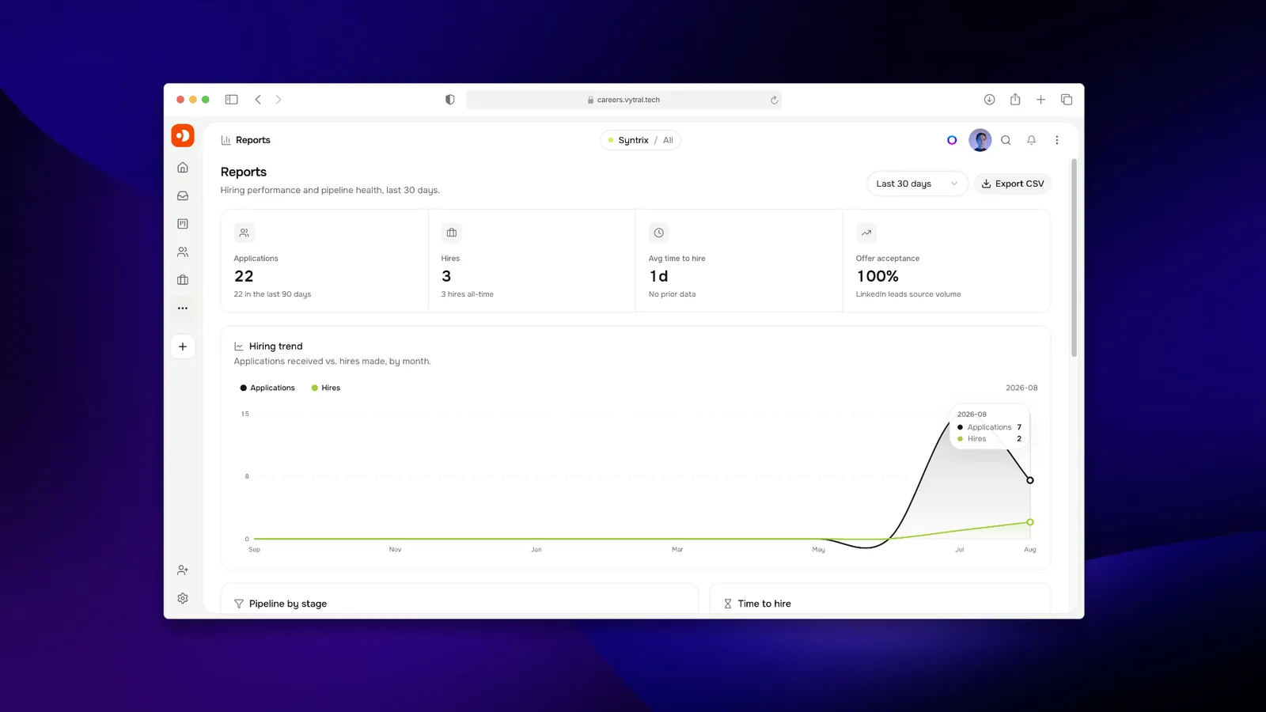Click the Export CSV button
1266x712 pixels.
pos(1012,184)
